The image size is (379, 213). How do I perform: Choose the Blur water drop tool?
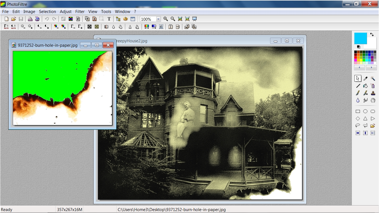358,100
